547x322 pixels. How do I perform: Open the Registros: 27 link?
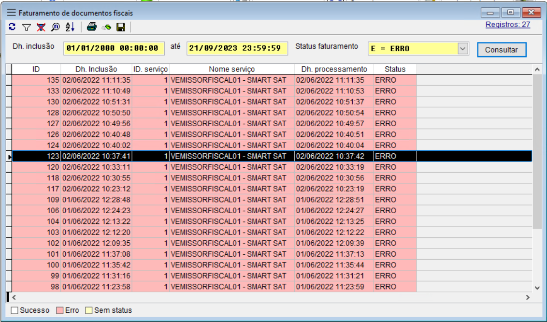[507, 25]
